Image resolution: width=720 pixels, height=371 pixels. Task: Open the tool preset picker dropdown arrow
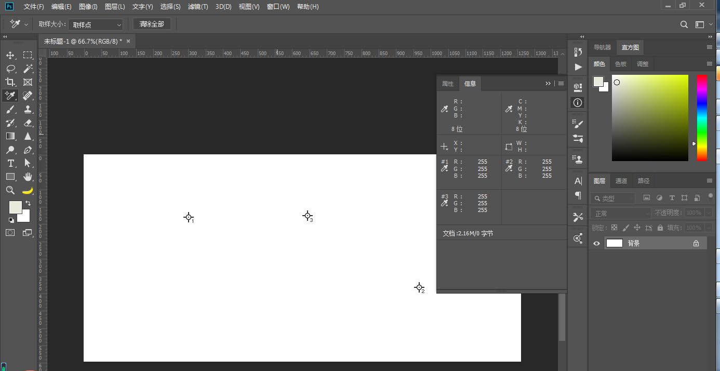(26, 24)
